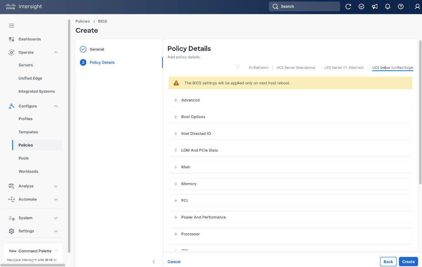Click the Create button
Viewport: 422px width, 267px height.
408,262
